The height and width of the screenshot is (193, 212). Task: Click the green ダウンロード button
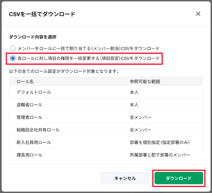179,178
